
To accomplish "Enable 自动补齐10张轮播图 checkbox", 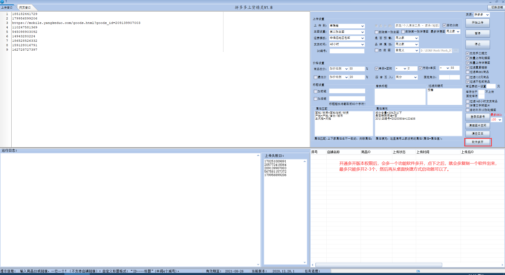I will (x=467, y=110).
